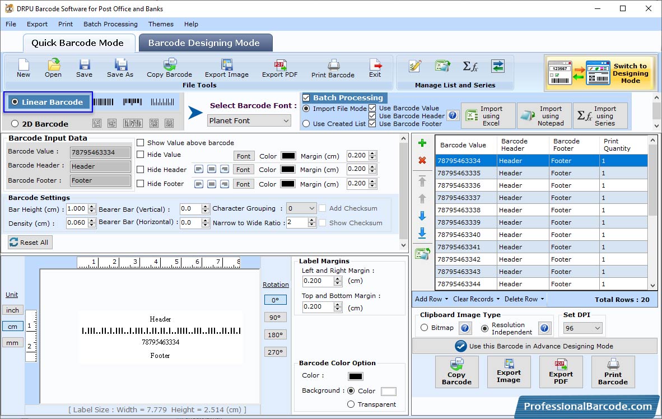Delete row with the red X icon

(422, 161)
